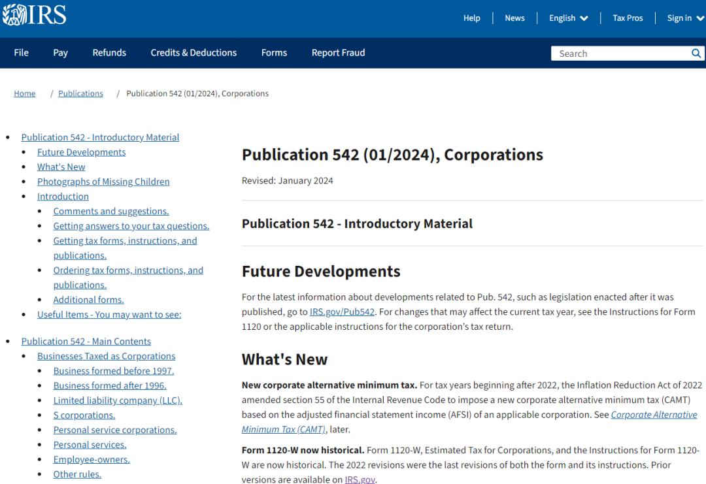Click the Publication 542 - Introductory Material heading
This screenshot has width=706, height=484.
point(357,224)
